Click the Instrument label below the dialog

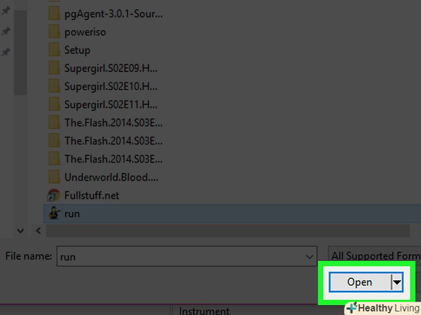coord(204,311)
